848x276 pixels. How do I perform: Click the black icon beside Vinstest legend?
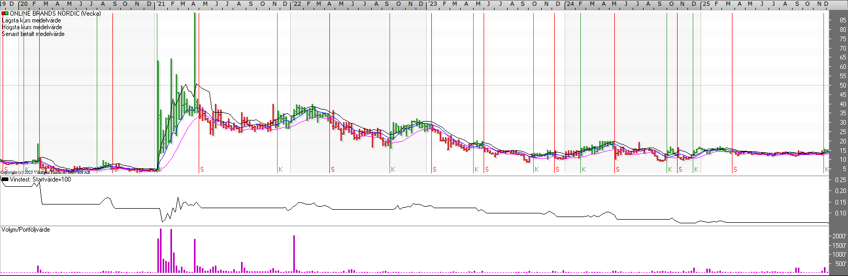point(5,179)
